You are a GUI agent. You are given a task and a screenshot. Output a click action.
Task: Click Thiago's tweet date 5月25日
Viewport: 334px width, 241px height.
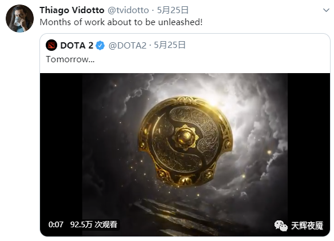pyautogui.click(x=173, y=10)
